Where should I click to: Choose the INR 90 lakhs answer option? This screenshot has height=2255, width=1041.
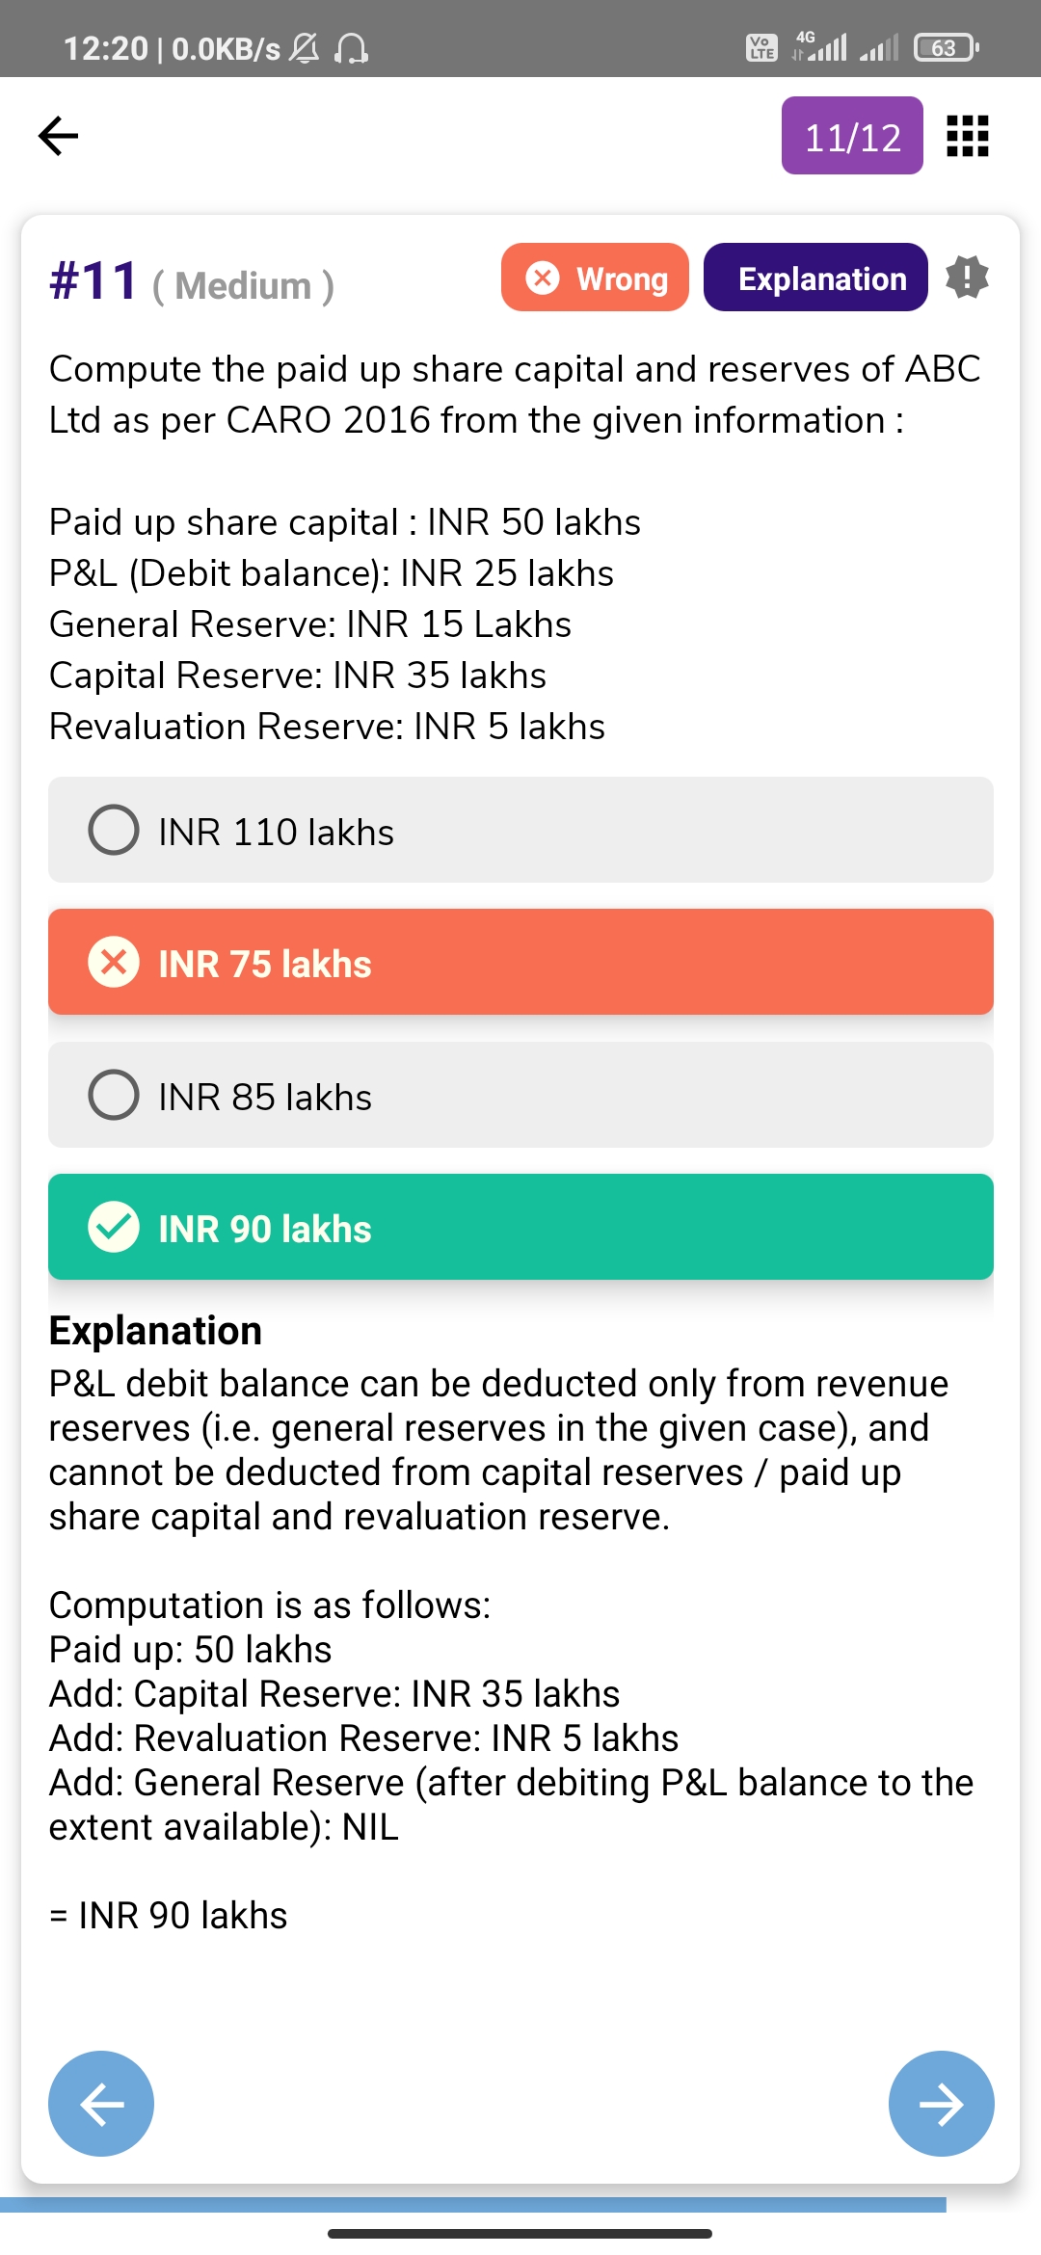[x=520, y=1227]
